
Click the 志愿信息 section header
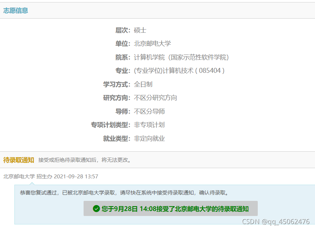pos(16,11)
